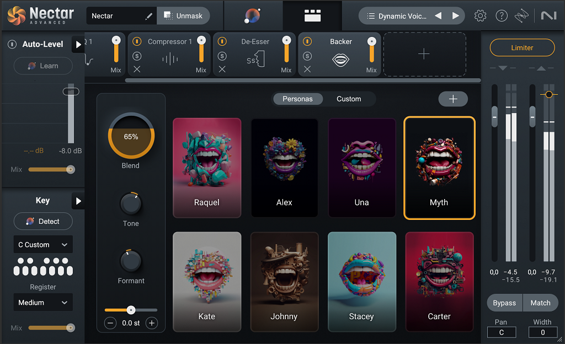Toggle Compressor 1 power button
This screenshot has height=344, width=565.
coord(137,42)
